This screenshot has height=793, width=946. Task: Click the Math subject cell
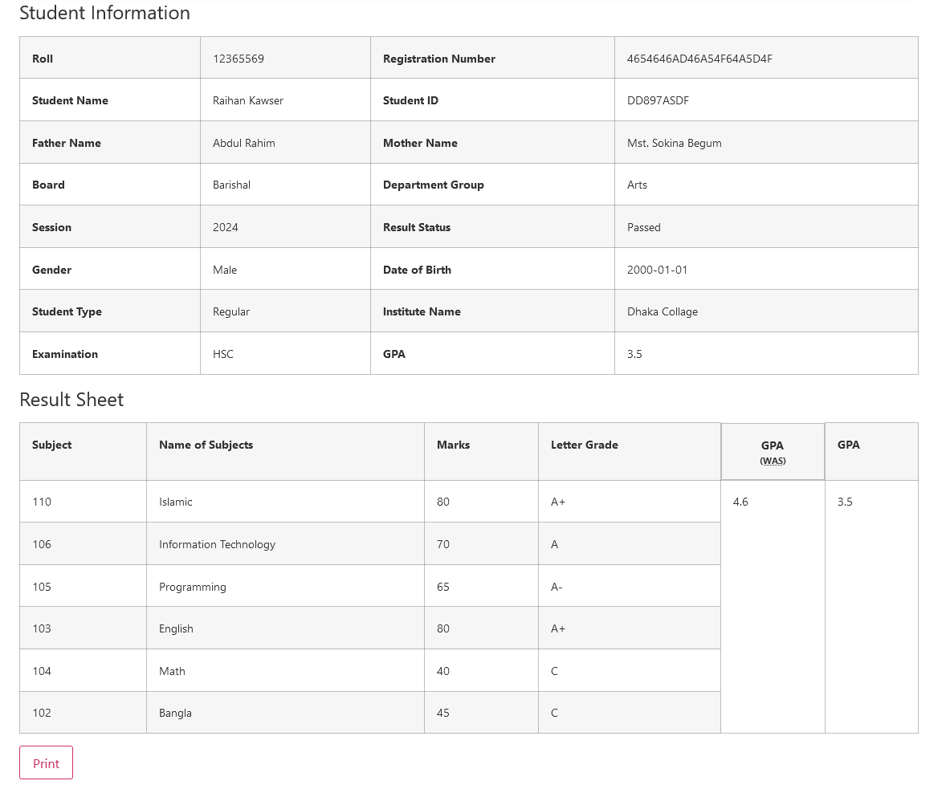click(172, 671)
